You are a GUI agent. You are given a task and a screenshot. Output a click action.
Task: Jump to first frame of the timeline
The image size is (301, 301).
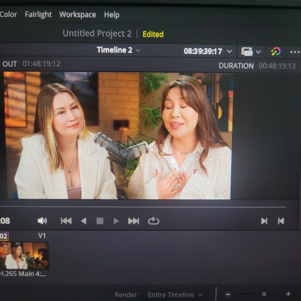[x=66, y=221]
